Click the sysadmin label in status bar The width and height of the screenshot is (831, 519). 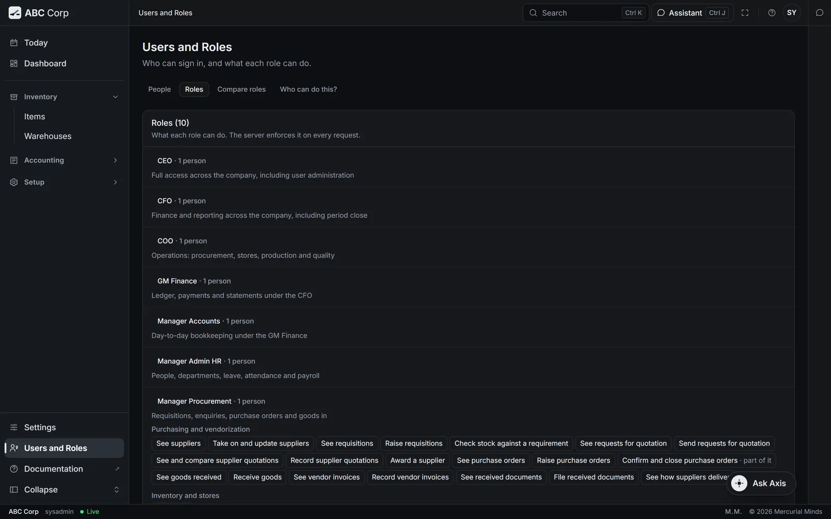59,512
